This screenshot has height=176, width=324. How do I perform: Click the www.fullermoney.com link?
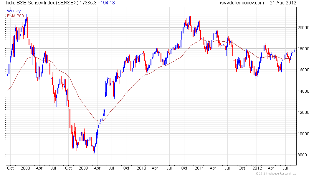[x=242, y=3]
